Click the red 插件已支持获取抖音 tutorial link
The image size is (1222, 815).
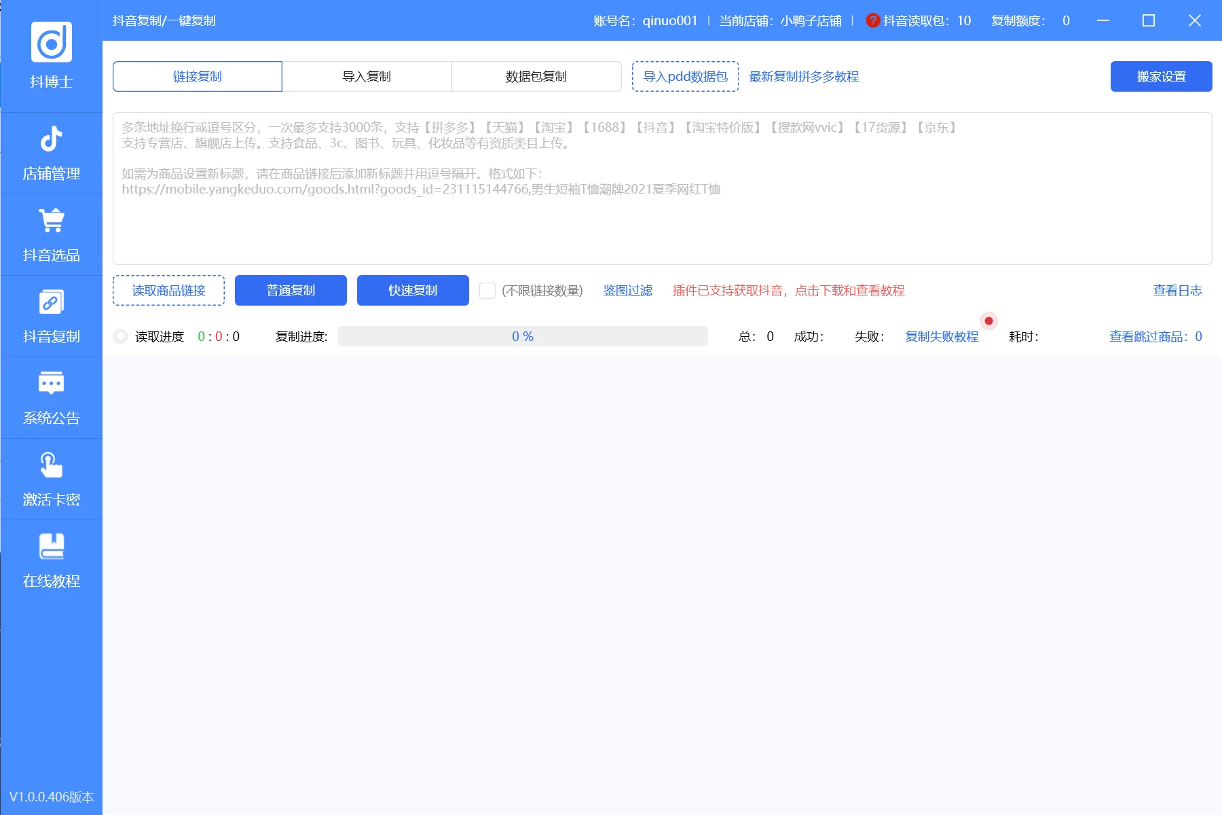pos(789,291)
